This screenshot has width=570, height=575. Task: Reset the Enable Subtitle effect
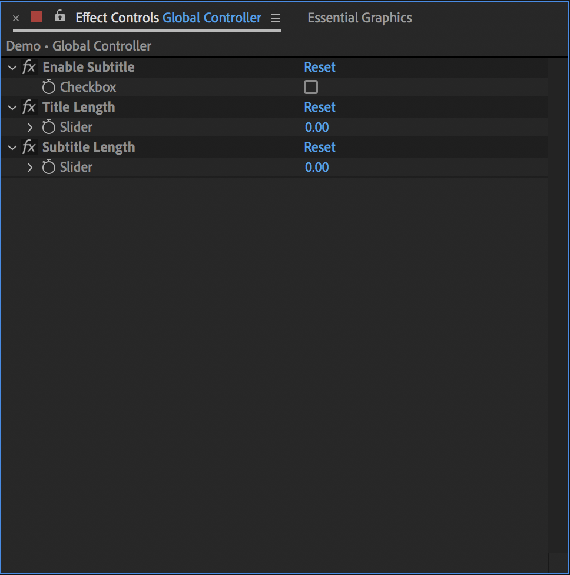(320, 67)
